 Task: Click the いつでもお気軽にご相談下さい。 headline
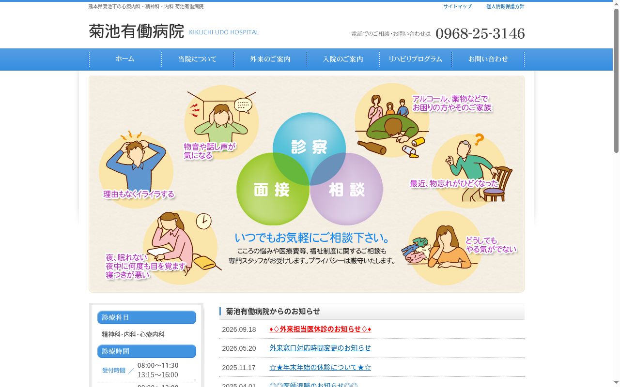[x=313, y=238]
